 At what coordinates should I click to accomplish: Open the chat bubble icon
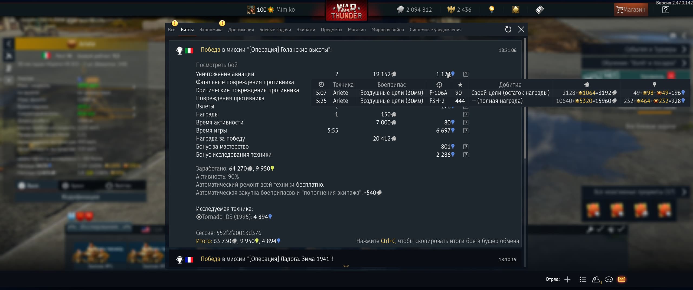[x=609, y=279]
